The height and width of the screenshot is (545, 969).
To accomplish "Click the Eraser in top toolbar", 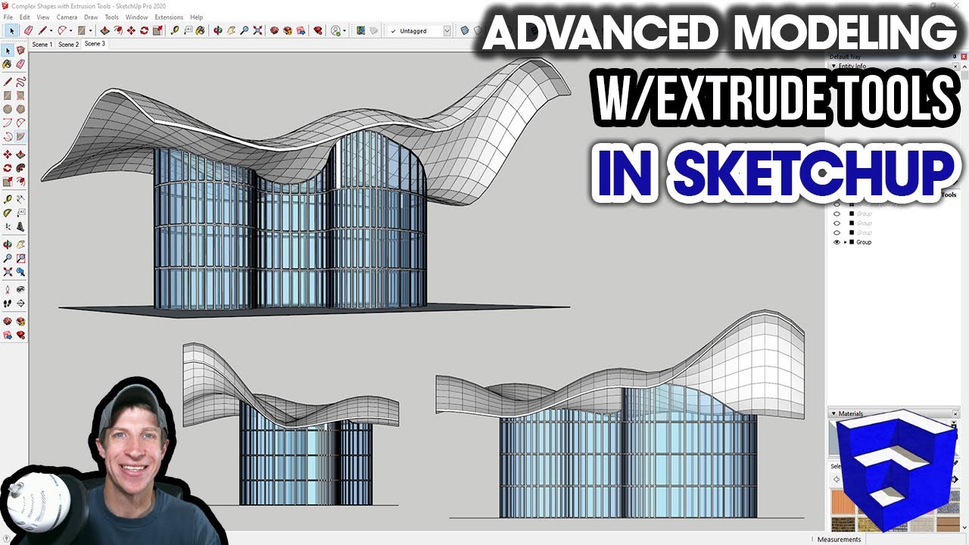I will pos(28,31).
